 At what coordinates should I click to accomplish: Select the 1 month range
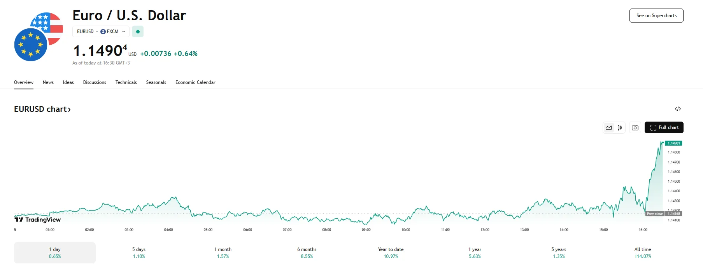pos(223,253)
